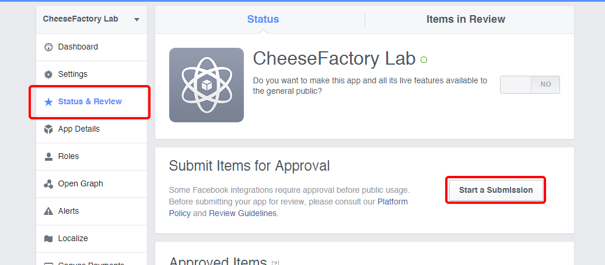This screenshot has height=265, width=605.
Task: Click the Approved Items help tooltip marker
Action: [x=275, y=263]
